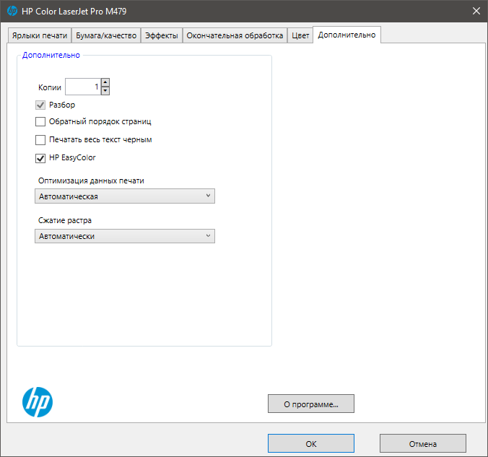Increase copies with the up arrow
Image resolution: width=488 pixels, height=457 pixels.
[x=105, y=82]
